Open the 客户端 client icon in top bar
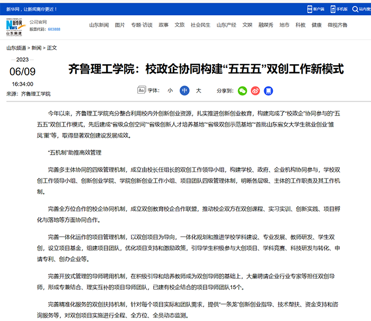The width and height of the screenshot is (371, 321). (x=310, y=9)
